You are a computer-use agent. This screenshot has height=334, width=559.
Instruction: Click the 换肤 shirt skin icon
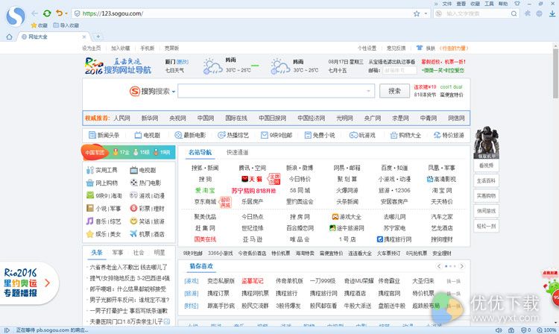pyautogui.click(x=419, y=48)
